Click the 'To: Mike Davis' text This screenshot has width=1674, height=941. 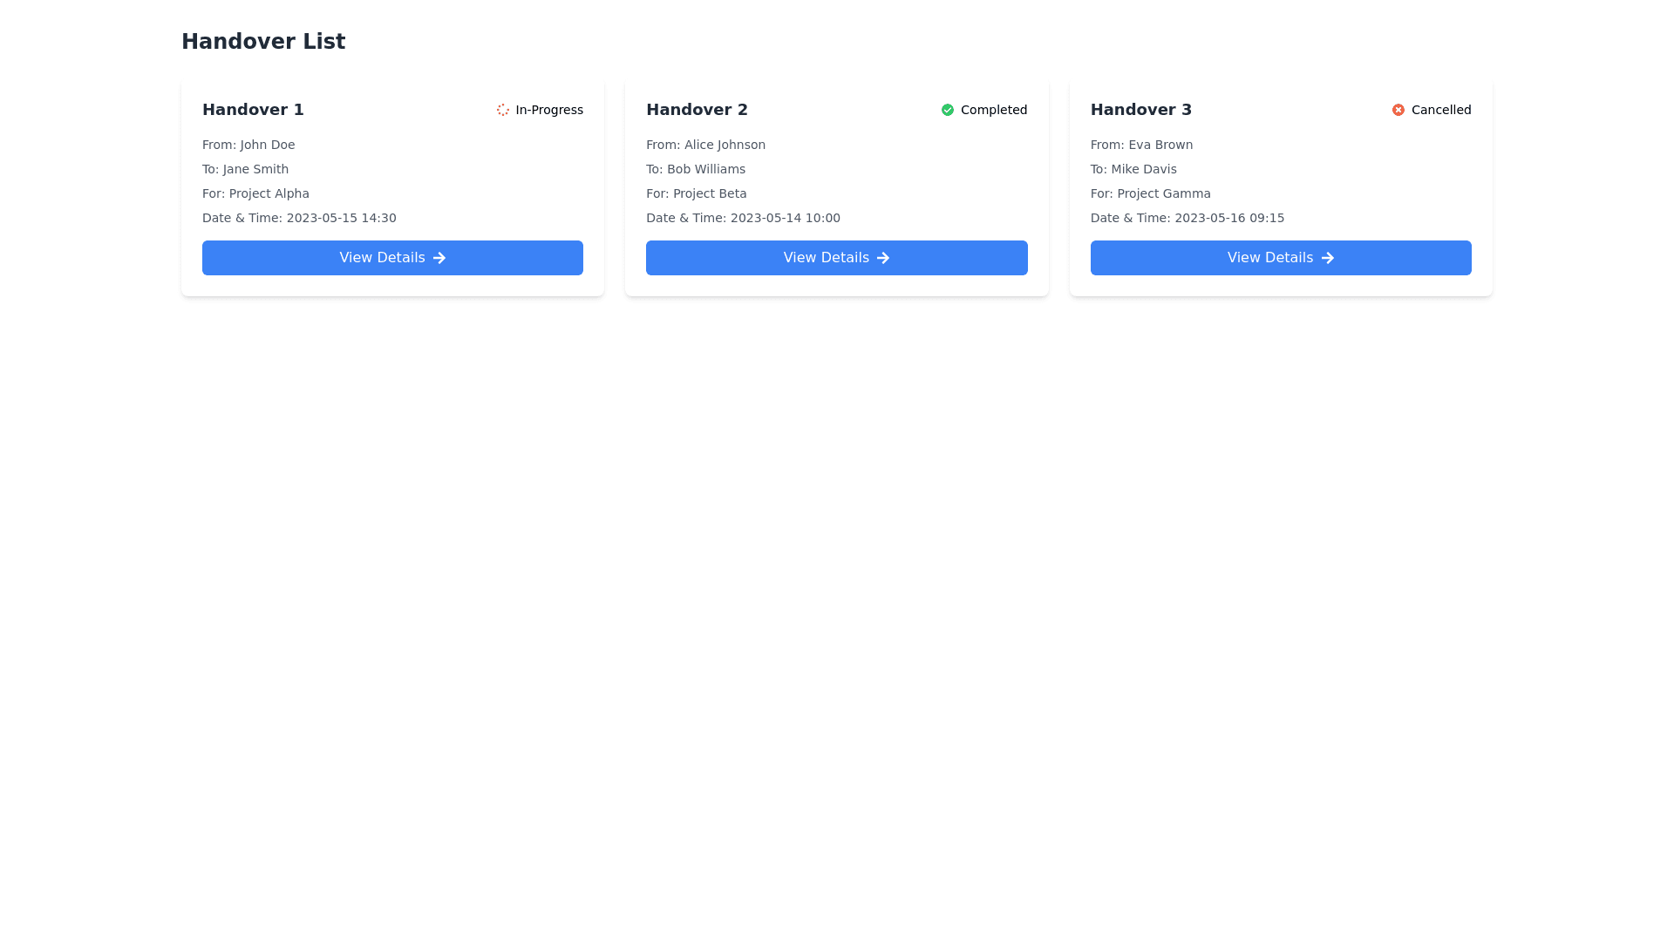[x=1133, y=169]
